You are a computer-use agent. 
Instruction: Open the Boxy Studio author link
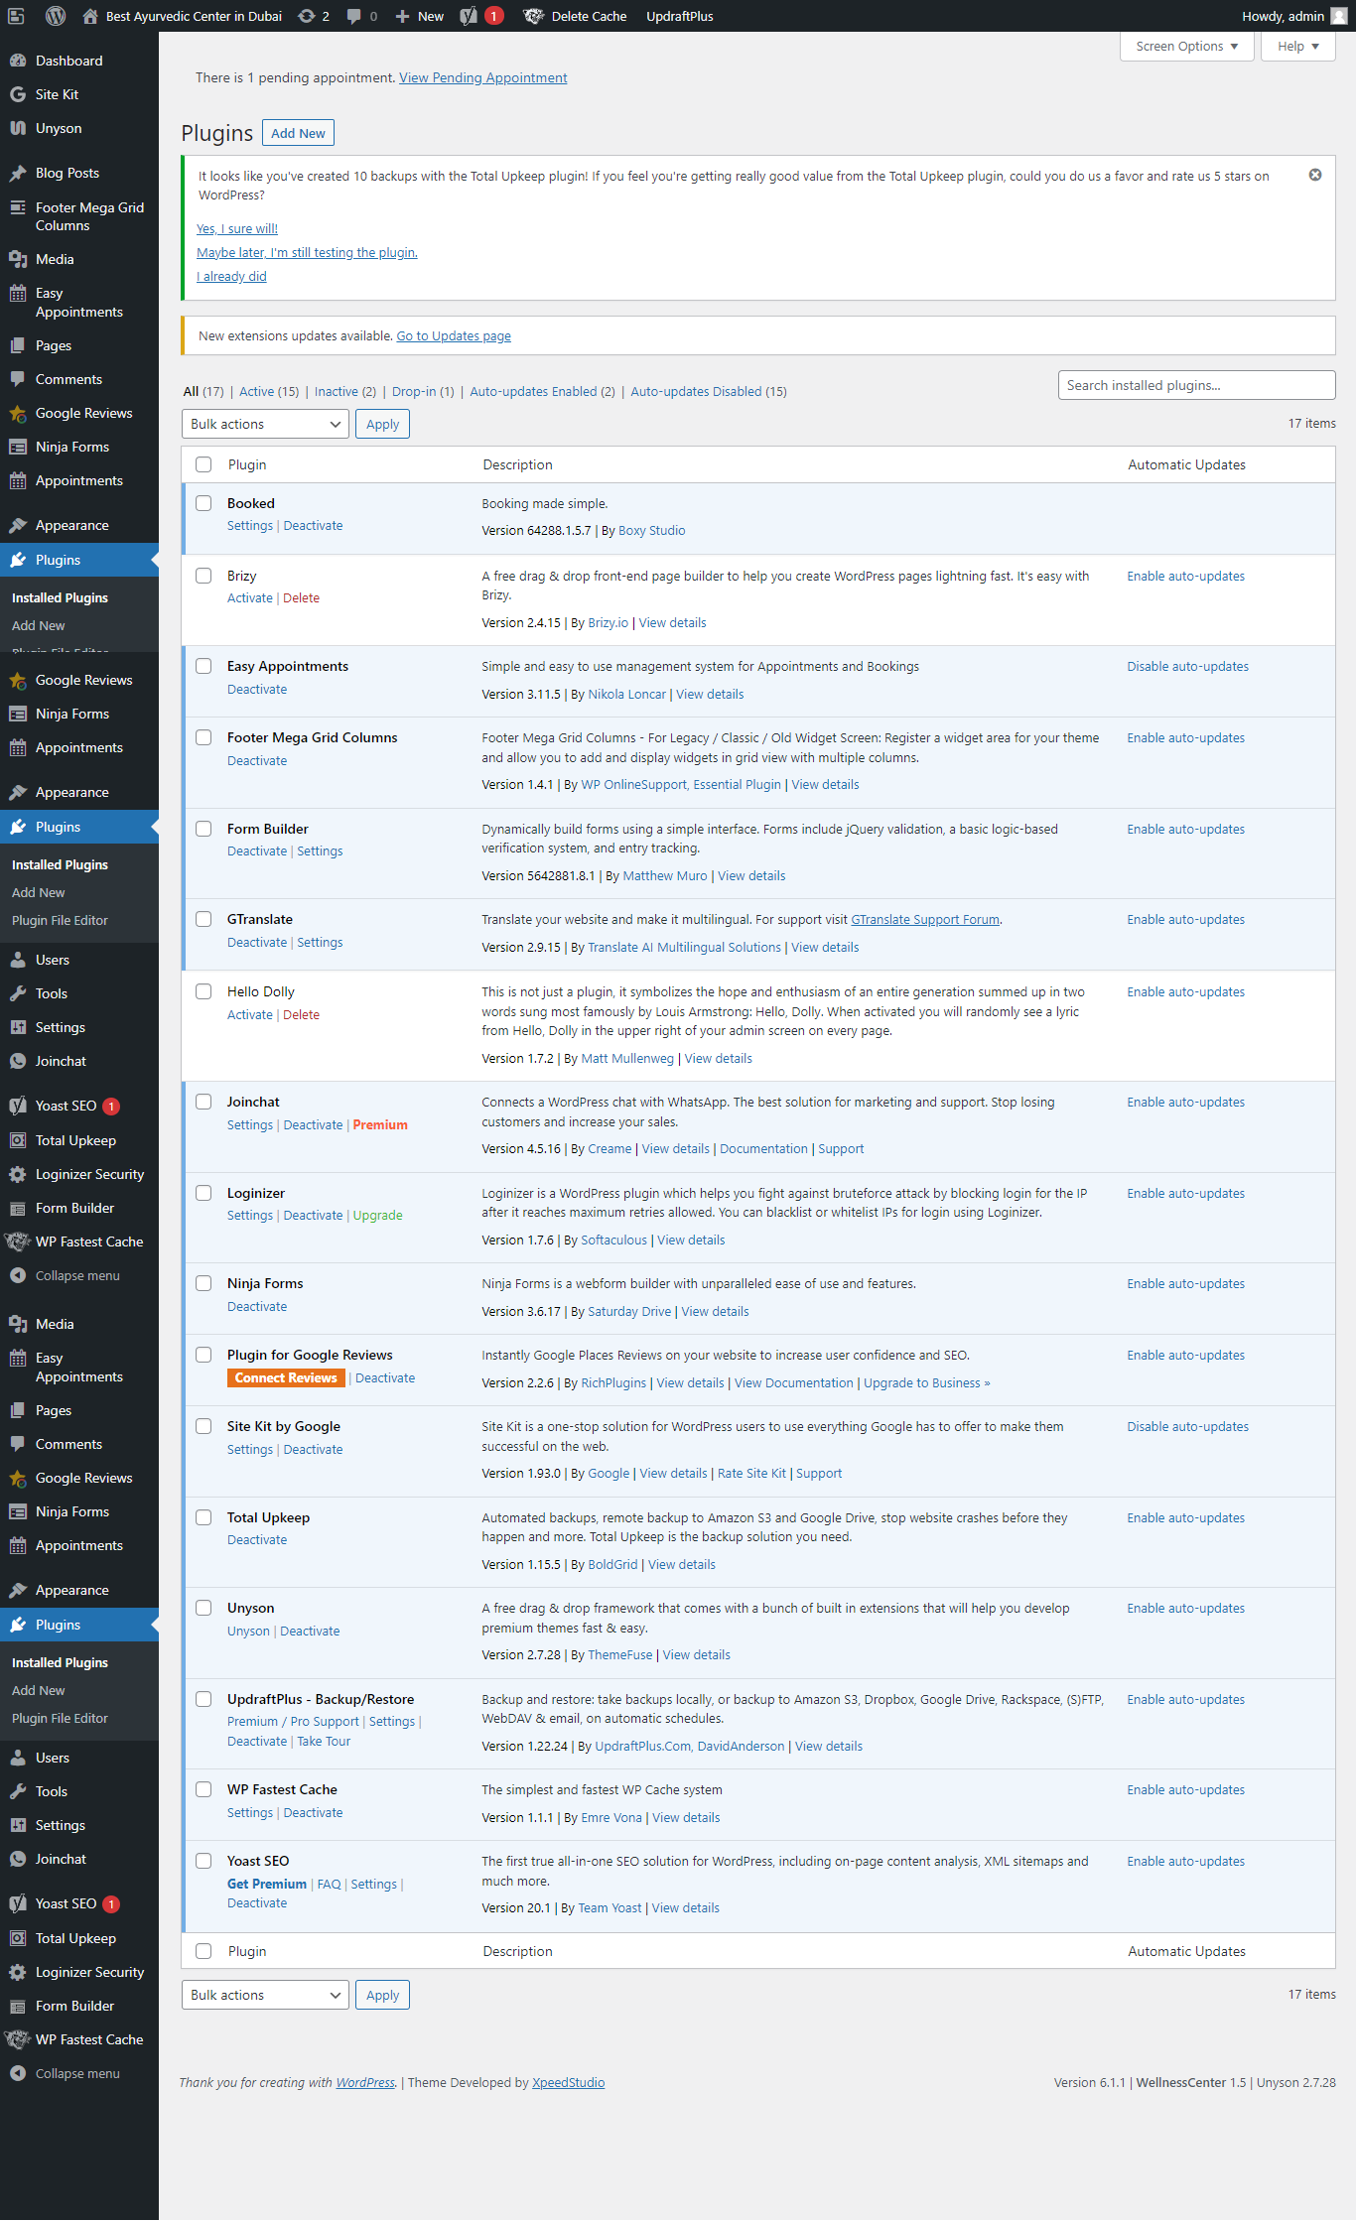point(651,531)
